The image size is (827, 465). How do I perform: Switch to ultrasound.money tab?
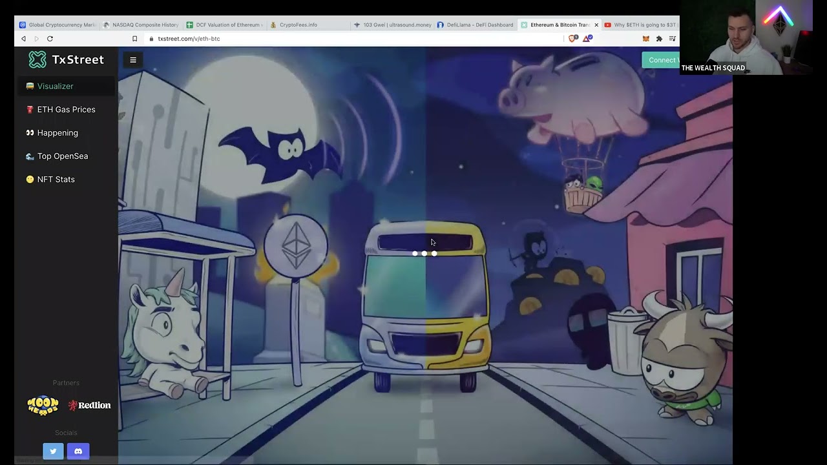pyautogui.click(x=392, y=25)
